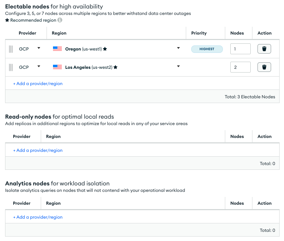
Task: Click the star beside Los Angeles (us-west2)
Action: (x=116, y=67)
